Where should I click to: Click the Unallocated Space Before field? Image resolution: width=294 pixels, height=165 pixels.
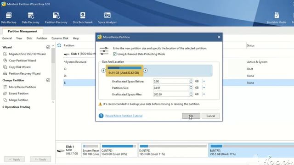pos(171,81)
